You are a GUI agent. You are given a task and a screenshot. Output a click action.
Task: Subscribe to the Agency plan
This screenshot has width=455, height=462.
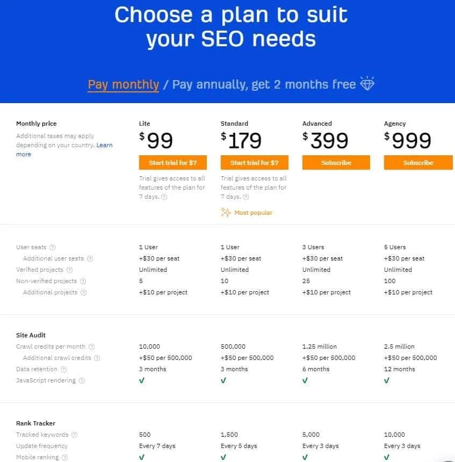click(x=417, y=163)
